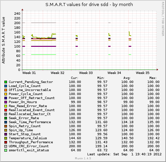The height and width of the screenshot is (162, 166).
Task: Click the UDMA_CRC_Error_Count legend swatch
Action: point(6,146)
